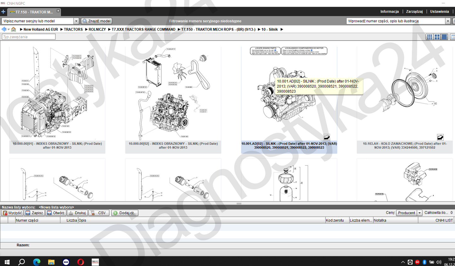Select the large single-image view
The width and height of the screenshot is (455, 266).
(x=444, y=37)
